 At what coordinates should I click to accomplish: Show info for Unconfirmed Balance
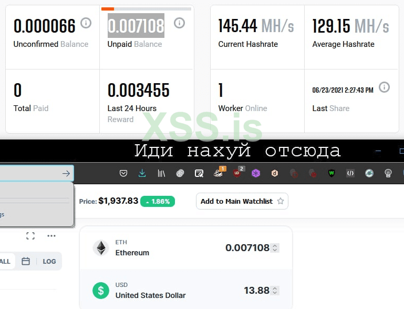(86, 23)
